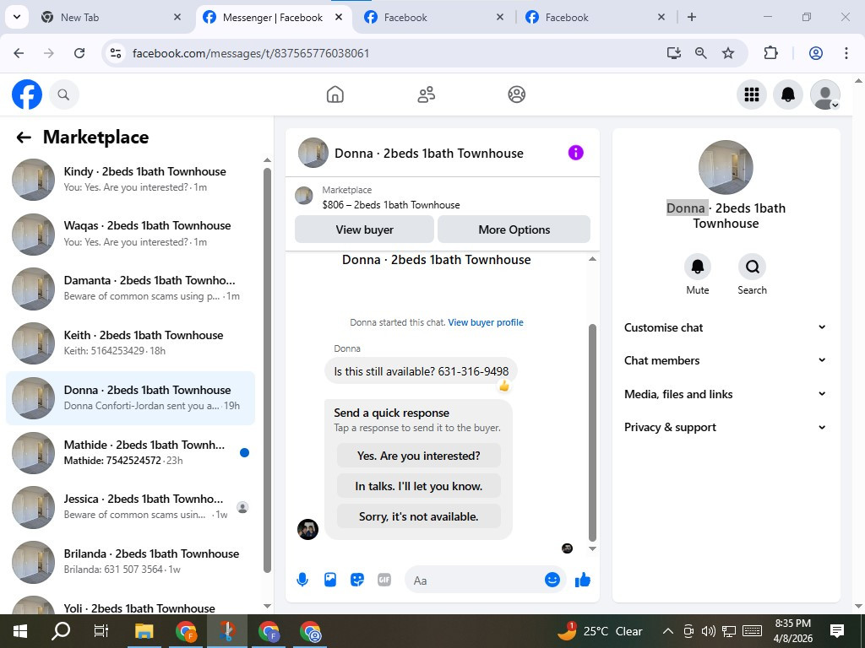This screenshot has height=648, width=865.
Task: Open the Groups icon in top bar
Action: 516,94
